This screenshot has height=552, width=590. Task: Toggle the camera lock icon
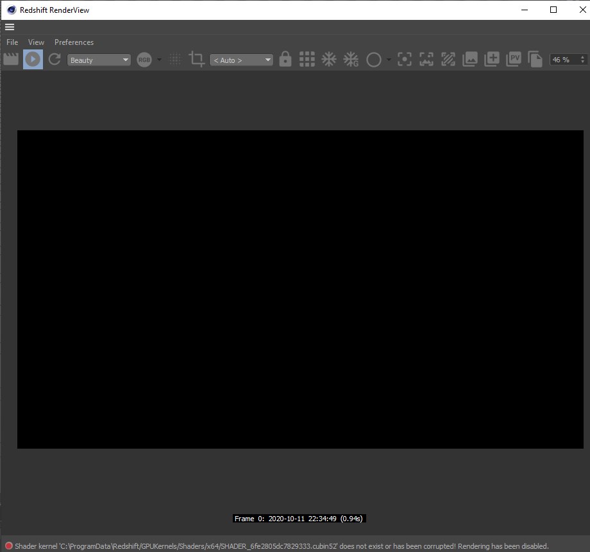[x=285, y=59]
